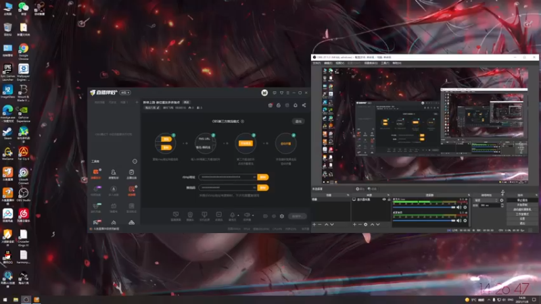Click the Windows Start button
541x304 pixels.
point(5,300)
